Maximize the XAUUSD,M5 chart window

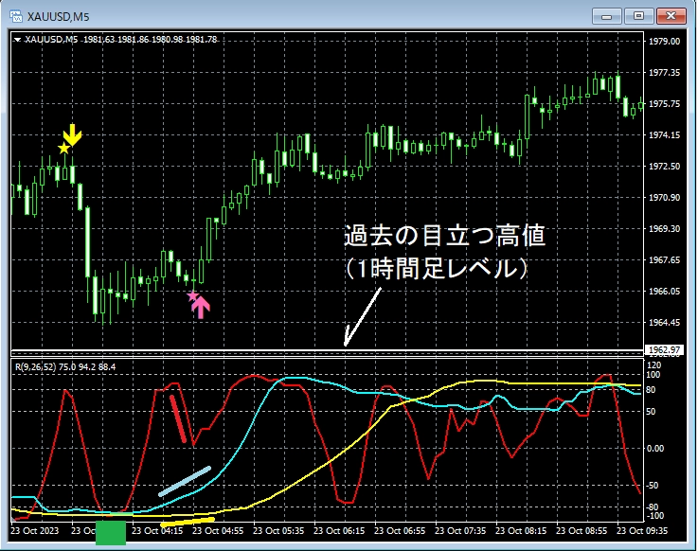[x=638, y=16]
